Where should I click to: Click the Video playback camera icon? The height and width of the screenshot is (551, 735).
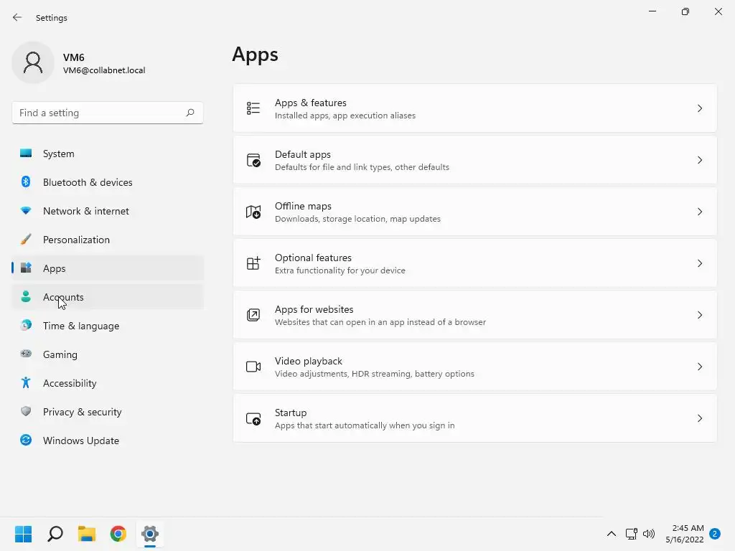pos(253,367)
